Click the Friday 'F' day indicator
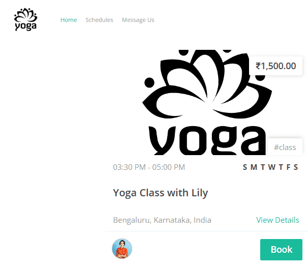The image size is (308, 268). coord(288,167)
